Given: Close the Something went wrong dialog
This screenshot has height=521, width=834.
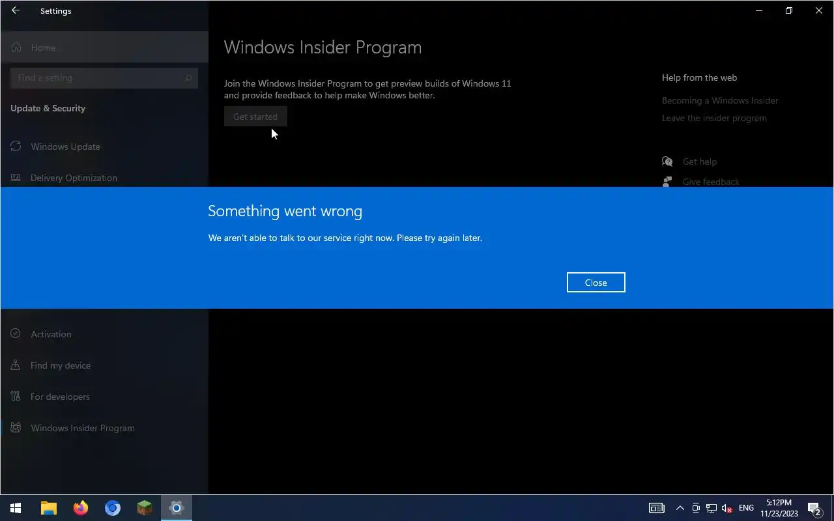Looking at the screenshot, I should pyautogui.click(x=596, y=283).
